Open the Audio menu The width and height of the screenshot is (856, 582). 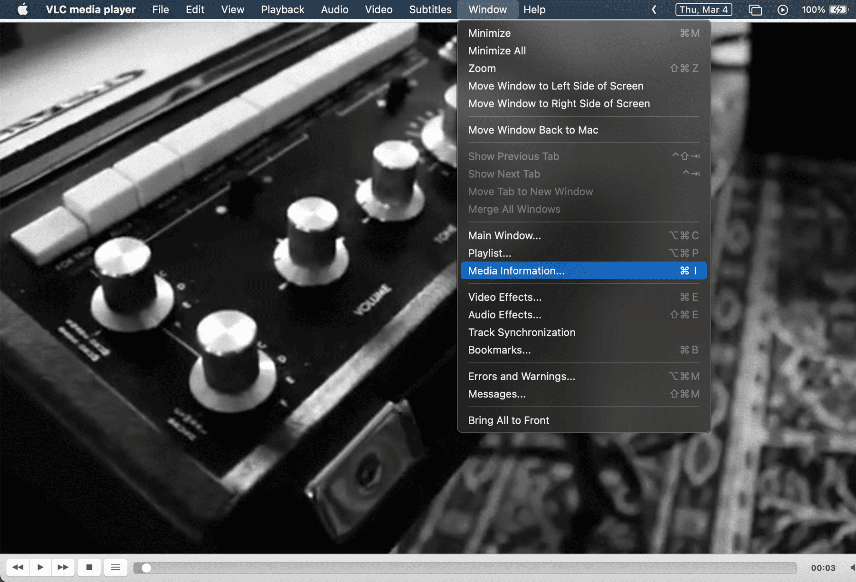[334, 9]
